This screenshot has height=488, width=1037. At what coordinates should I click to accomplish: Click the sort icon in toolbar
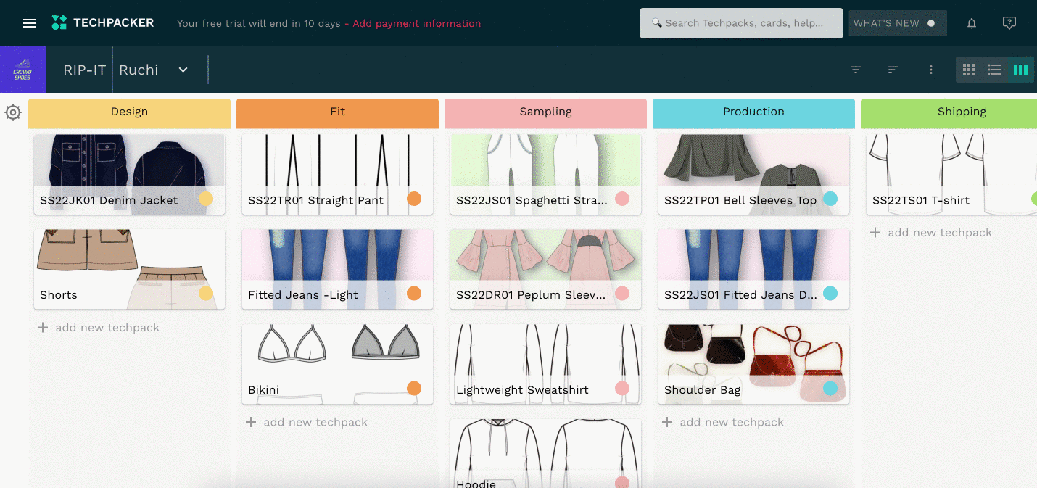coord(893,70)
